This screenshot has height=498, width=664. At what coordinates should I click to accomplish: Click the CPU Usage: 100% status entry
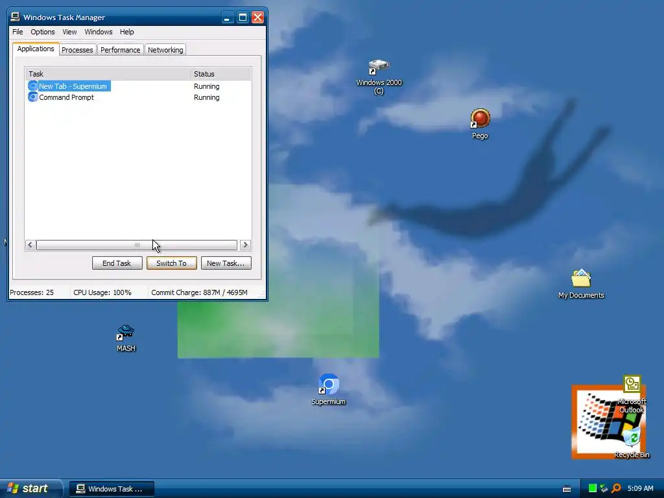point(102,292)
